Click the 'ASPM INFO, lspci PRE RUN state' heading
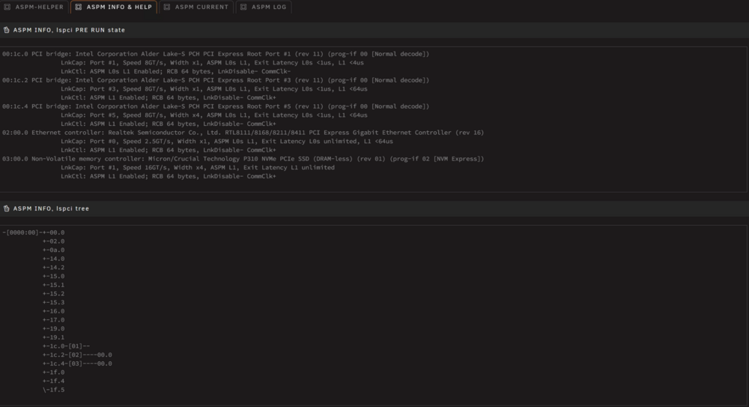Image resolution: width=749 pixels, height=407 pixels. pyautogui.click(x=69, y=30)
